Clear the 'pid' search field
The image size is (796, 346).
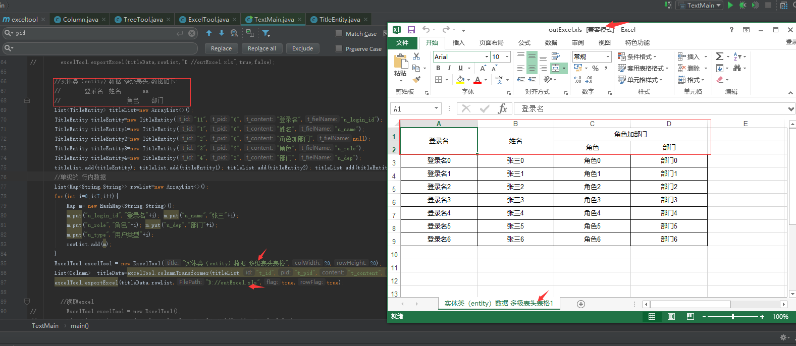point(192,33)
